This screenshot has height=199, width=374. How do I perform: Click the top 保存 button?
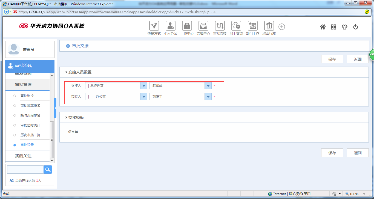point(332,59)
